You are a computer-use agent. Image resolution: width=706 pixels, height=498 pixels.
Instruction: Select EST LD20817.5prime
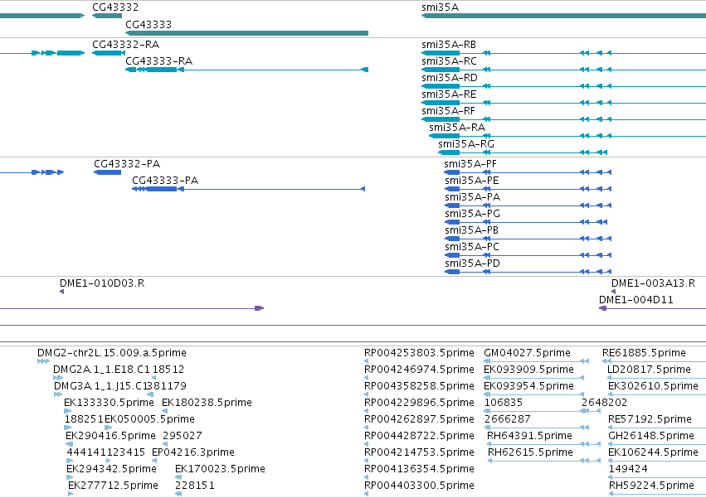pyautogui.click(x=649, y=370)
